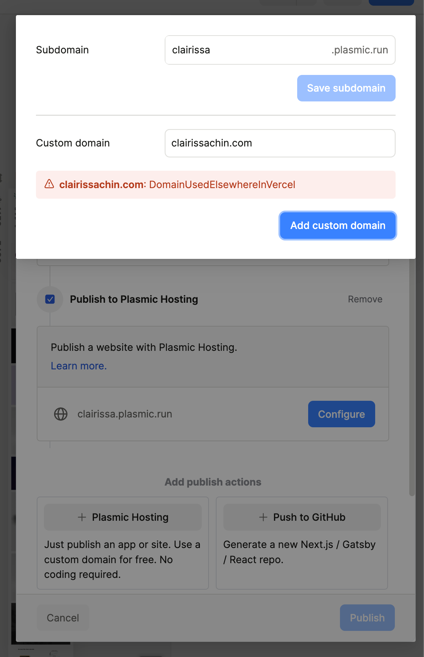The width and height of the screenshot is (424, 657).
Task: Select the clairissa.plasmic.run domain text
Action: (125, 414)
